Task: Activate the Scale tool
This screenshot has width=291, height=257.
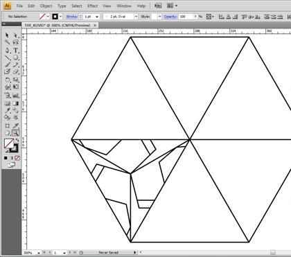Action: (x=15, y=80)
